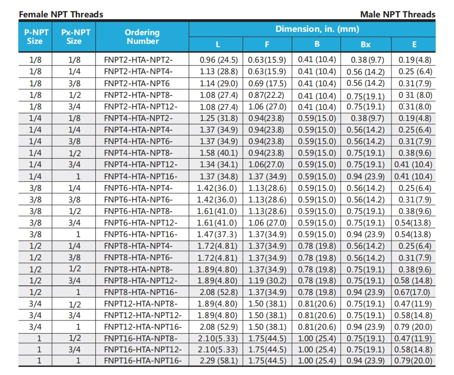Click ordering number FNPT4-HTA-NPT4-
Viewport: 454px width, 375px height.
pyautogui.click(x=138, y=130)
